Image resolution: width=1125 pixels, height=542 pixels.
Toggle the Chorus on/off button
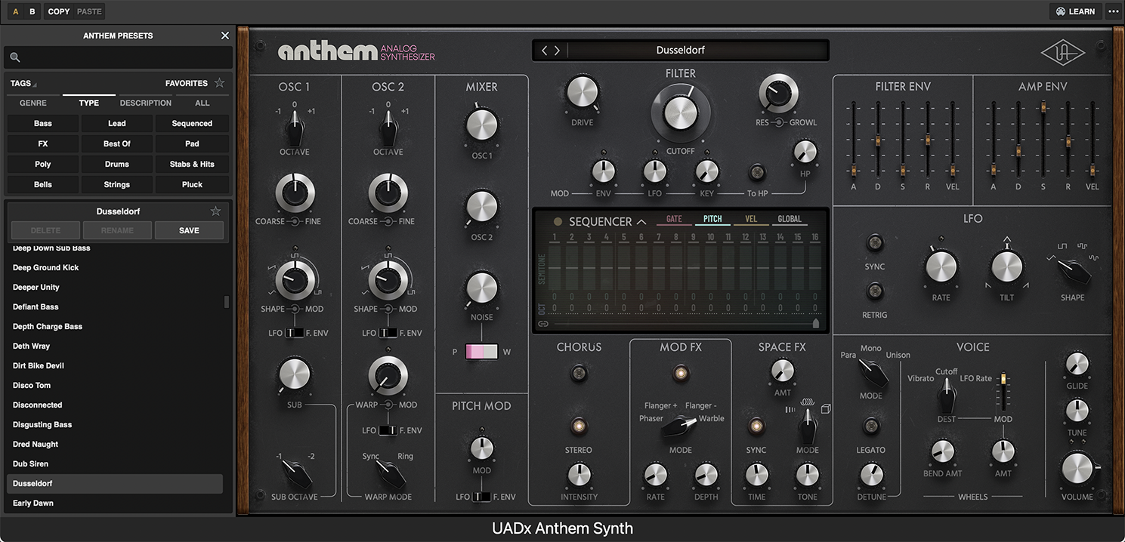coord(579,372)
